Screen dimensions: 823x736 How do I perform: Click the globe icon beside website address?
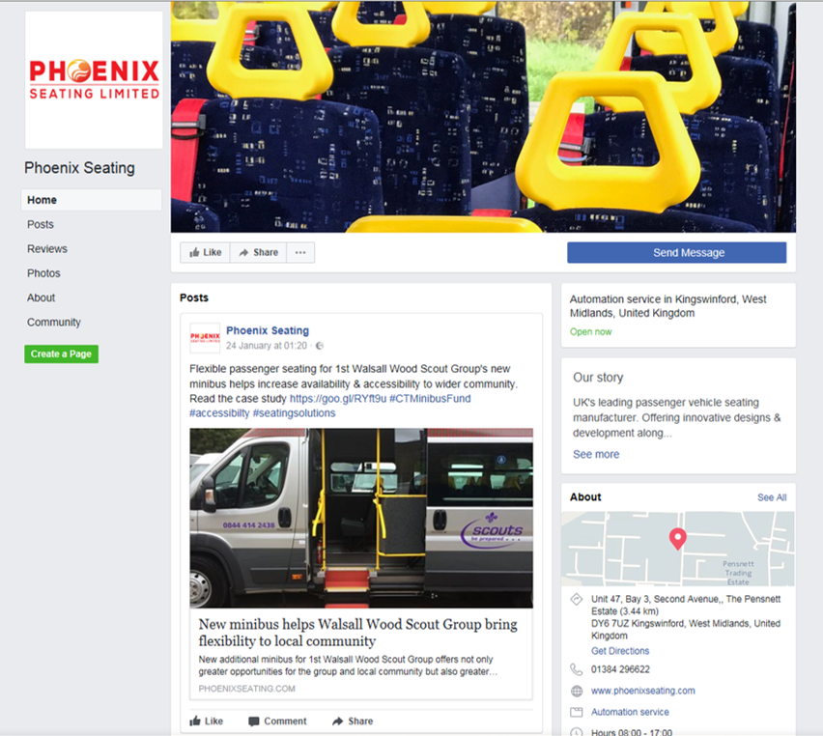(x=577, y=691)
